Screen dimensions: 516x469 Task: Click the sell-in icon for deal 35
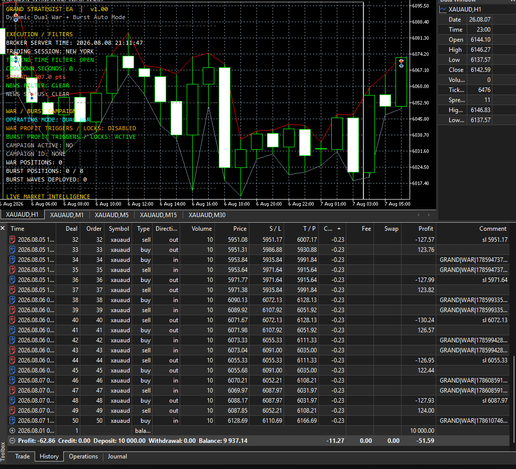(x=12, y=269)
